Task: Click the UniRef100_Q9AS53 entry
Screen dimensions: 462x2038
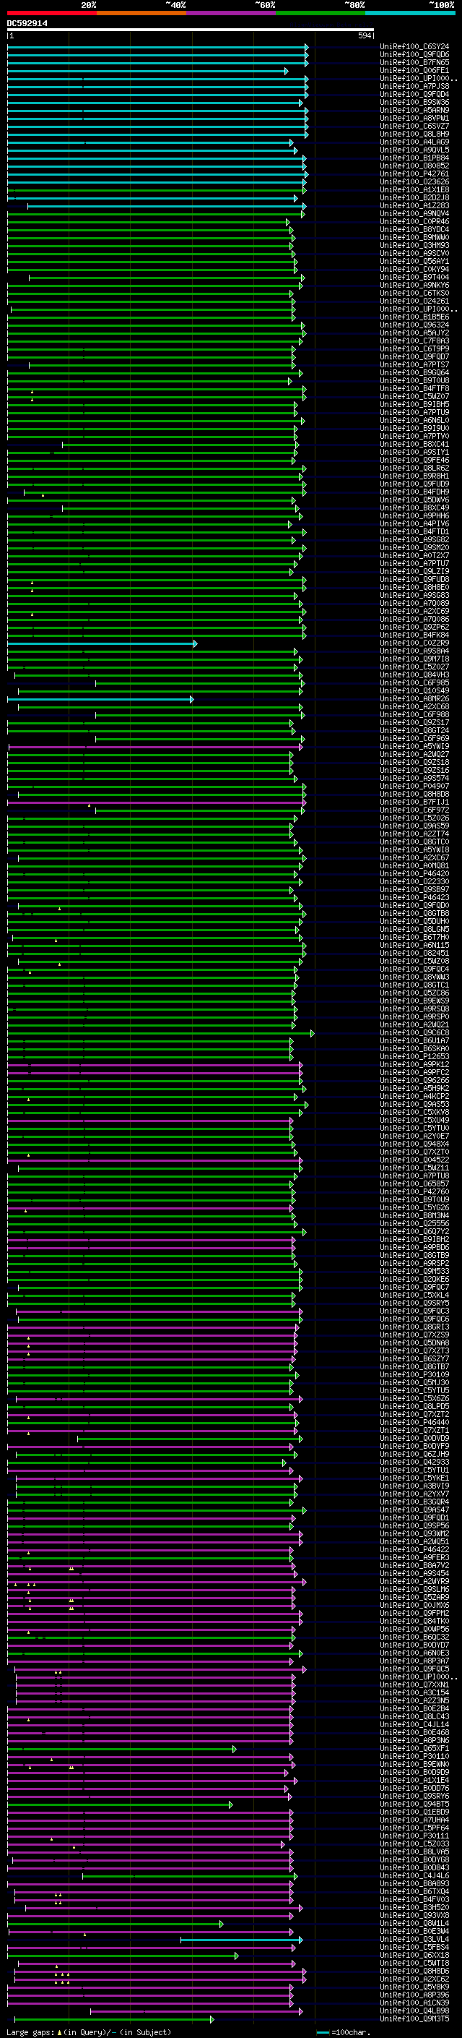Action: pos(414,1105)
